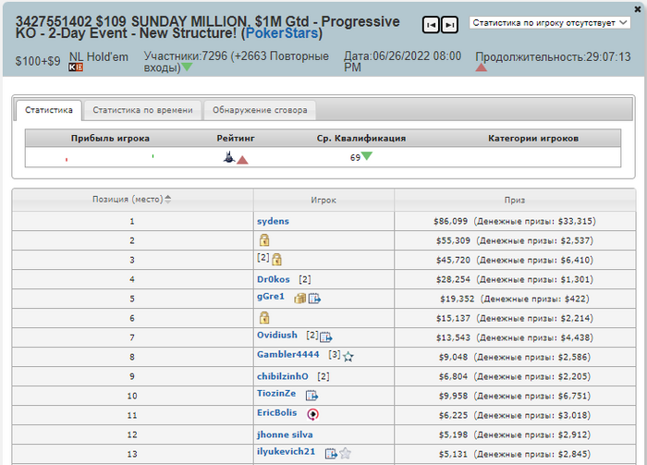The image size is (647, 465).
Task: Click the green arrow next to participants
Action: (x=187, y=67)
